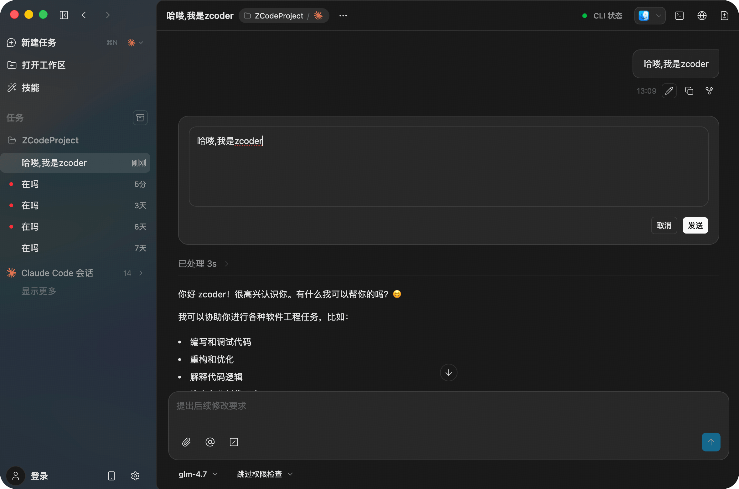Viewport: 739px width, 489px height.
Task: Click the 提出后续修改要求 input field
Action: (x=438, y=410)
